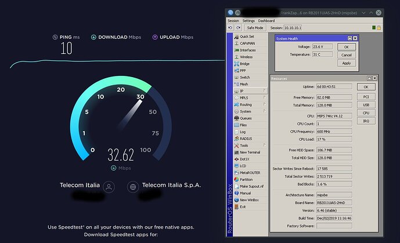The width and height of the screenshot is (400, 243).
Task: Click the Speedtest user account icon
Action: [x=109, y=187]
